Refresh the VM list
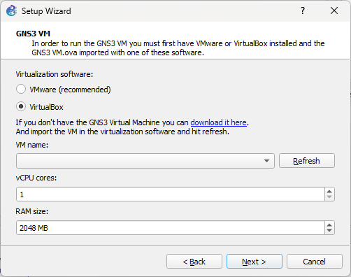The width and height of the screenshot is (351, 277). pyautogui.click(x=307, y=161)
